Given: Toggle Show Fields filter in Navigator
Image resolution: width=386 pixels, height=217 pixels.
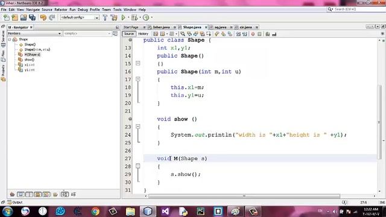Looking at the screenshot, I should click(x=21, y=194).
